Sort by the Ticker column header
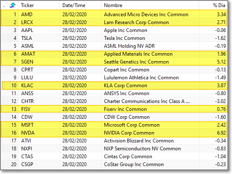Viewport: 232px width, 174px height. tap(39, 5)
